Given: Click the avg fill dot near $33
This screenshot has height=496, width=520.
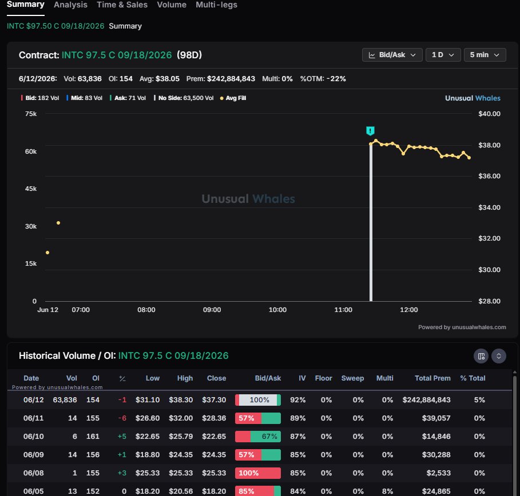Looking at the screenshot, I should tap(58, 223).
